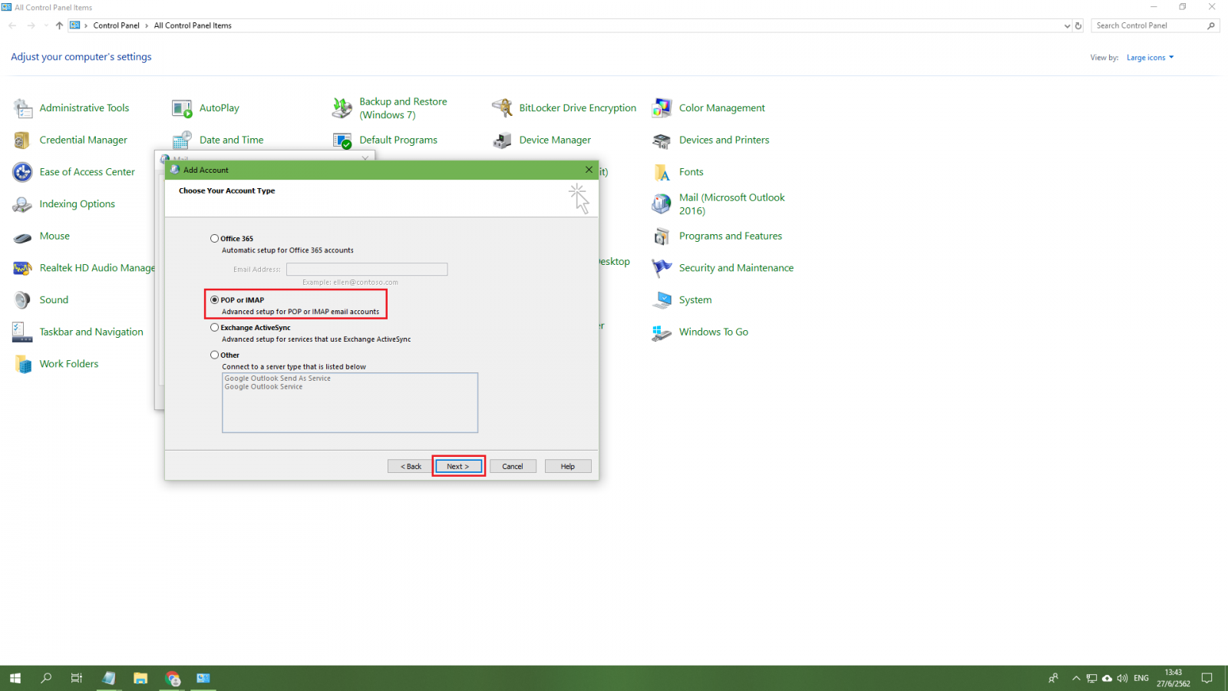The width and height of the screenshot is (1228, 691).
Task: Open Administrative Tools icon
Action: 22,108
